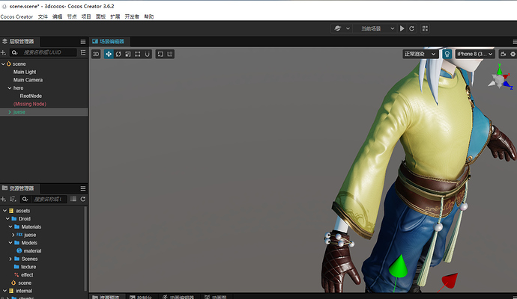Screen dimensions: 517x299
Task: Click the refresh preview button
Action: [x=411, y=28]
